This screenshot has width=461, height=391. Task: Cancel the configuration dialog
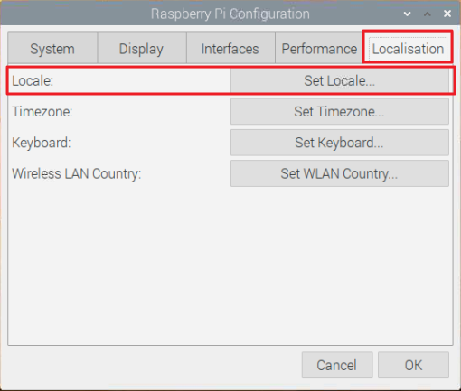pos(337,365)
